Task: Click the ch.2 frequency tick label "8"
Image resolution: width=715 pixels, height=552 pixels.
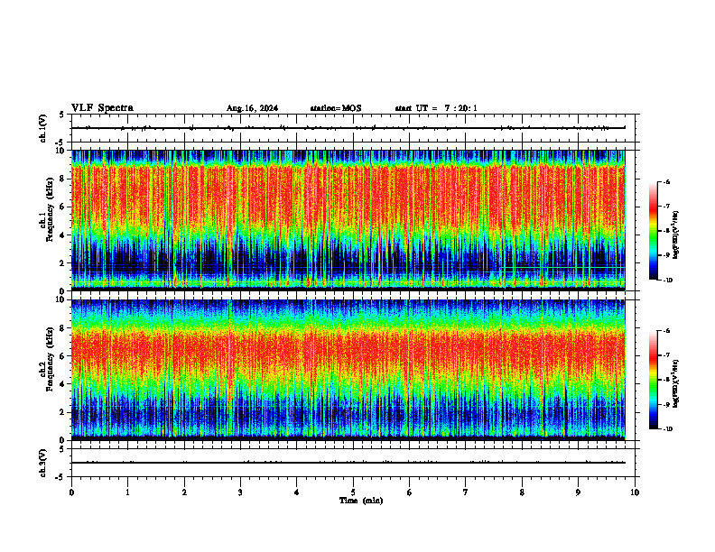Action: point(63,328)
